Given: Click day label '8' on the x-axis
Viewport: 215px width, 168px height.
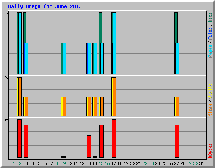Looking at the screenshot, I should pyautogui.click(x=58, y=163).
